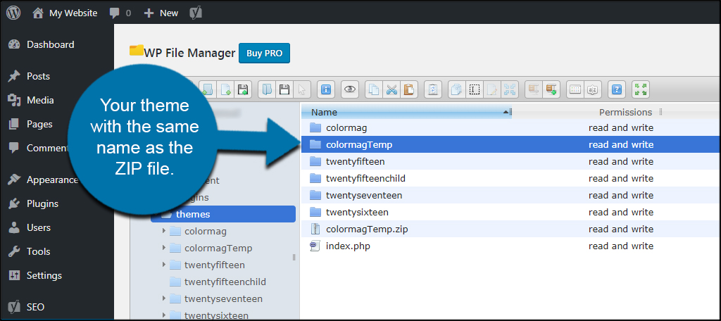Expand colormag in the folder tree
Image resolution: width=721 pixels, height=321 pixels.
click(163, 231)
